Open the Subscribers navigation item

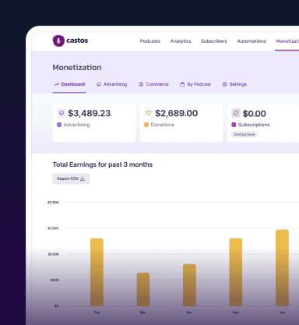click(x=214, y=41)
